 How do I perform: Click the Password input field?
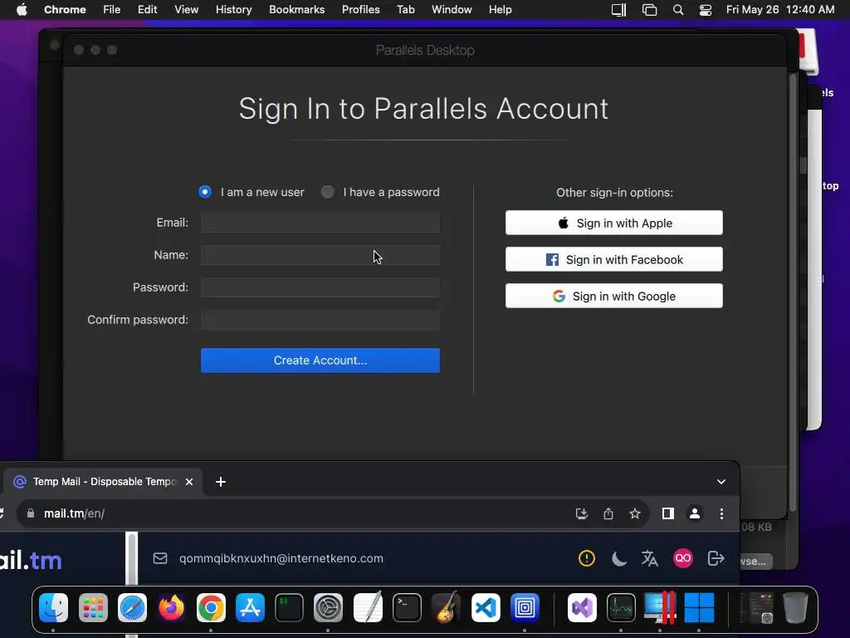[x=320, y=287]
